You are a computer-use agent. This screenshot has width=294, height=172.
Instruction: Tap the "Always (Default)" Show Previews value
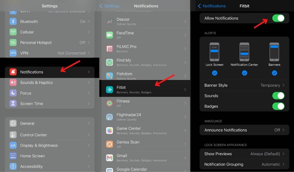click(265, 154)
